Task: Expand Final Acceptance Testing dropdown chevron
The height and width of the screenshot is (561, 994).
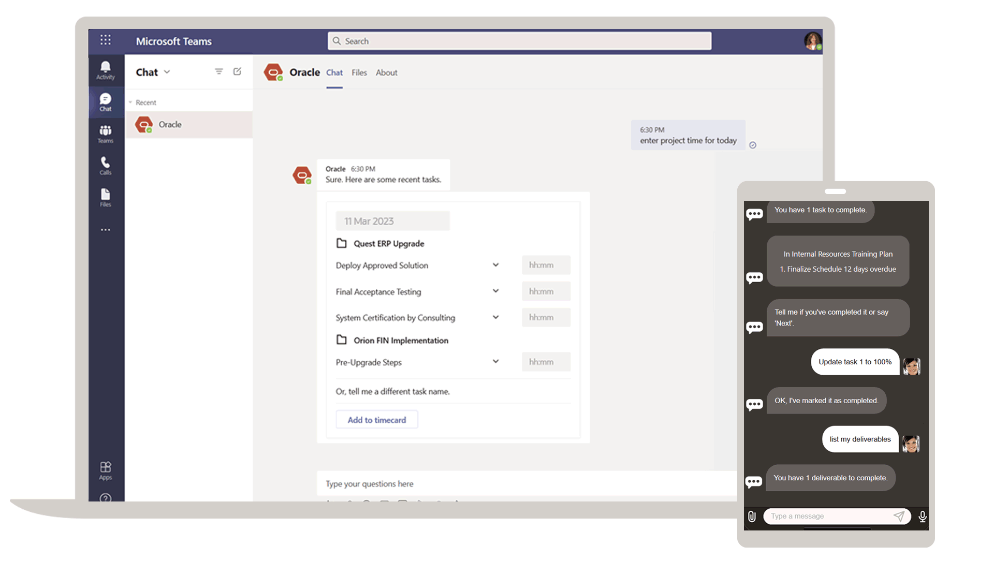Action: coord(495,291)
